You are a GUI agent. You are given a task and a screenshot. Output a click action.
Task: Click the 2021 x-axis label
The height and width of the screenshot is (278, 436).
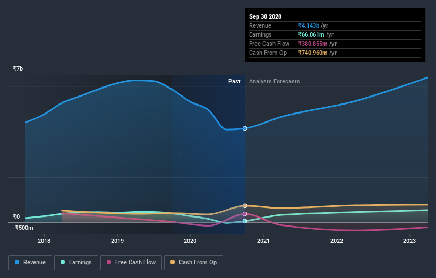[263, 241]
